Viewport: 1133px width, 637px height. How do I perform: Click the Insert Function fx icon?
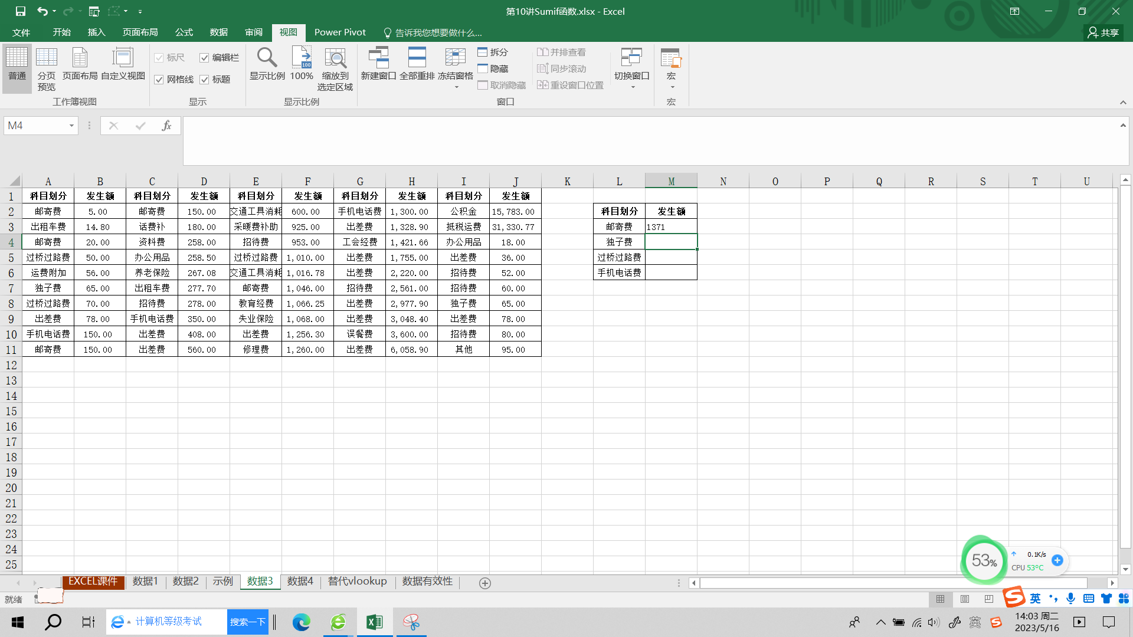[x=166, y=126]
